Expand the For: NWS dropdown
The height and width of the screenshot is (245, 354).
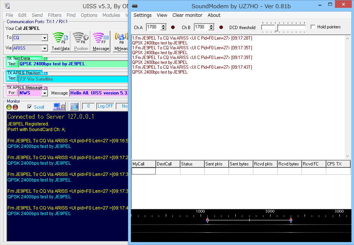tap(45, 93)
